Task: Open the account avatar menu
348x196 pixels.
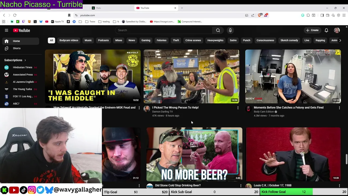Action: click(x=337, y=30)
